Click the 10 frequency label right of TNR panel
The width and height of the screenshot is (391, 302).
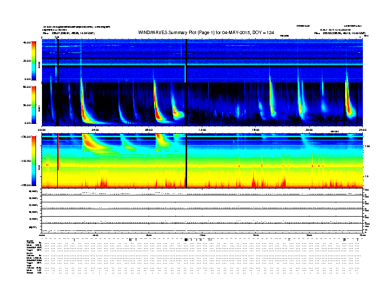[x=366, y=177]
